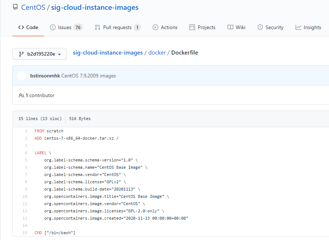Click the LABEL keyword line
The height and width of the screenshot is (240, 329).
click(43, 153)
